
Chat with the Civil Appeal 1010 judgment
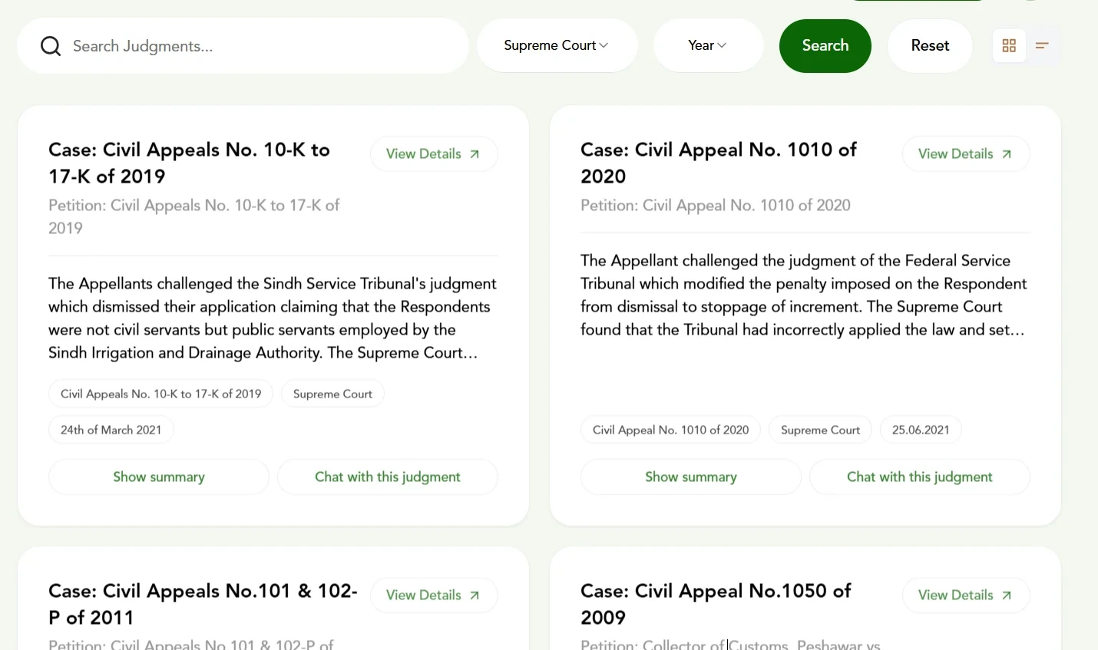pos(919,477)
